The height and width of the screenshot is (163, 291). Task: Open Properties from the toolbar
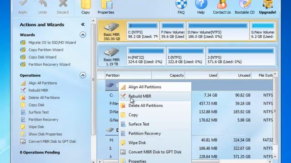pyautogui.click(x=106, y=7)
